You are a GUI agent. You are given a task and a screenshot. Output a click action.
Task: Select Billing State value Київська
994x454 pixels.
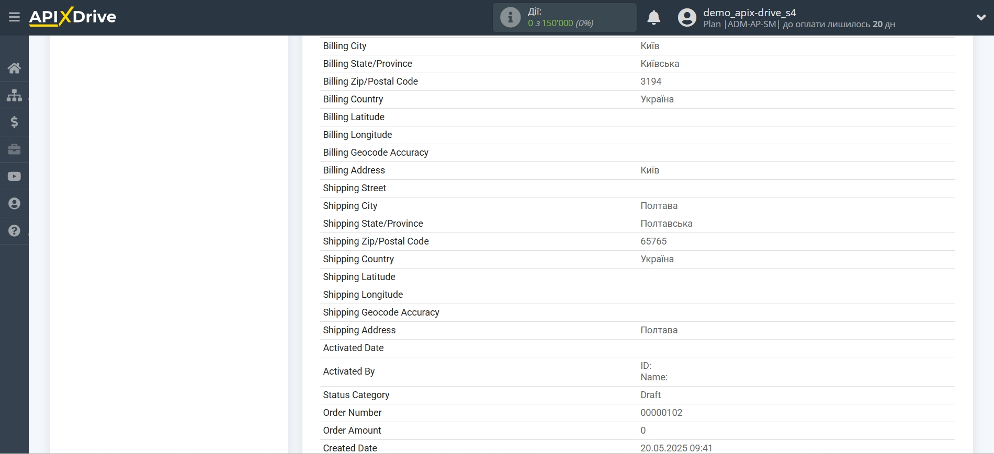coord(660,64)
